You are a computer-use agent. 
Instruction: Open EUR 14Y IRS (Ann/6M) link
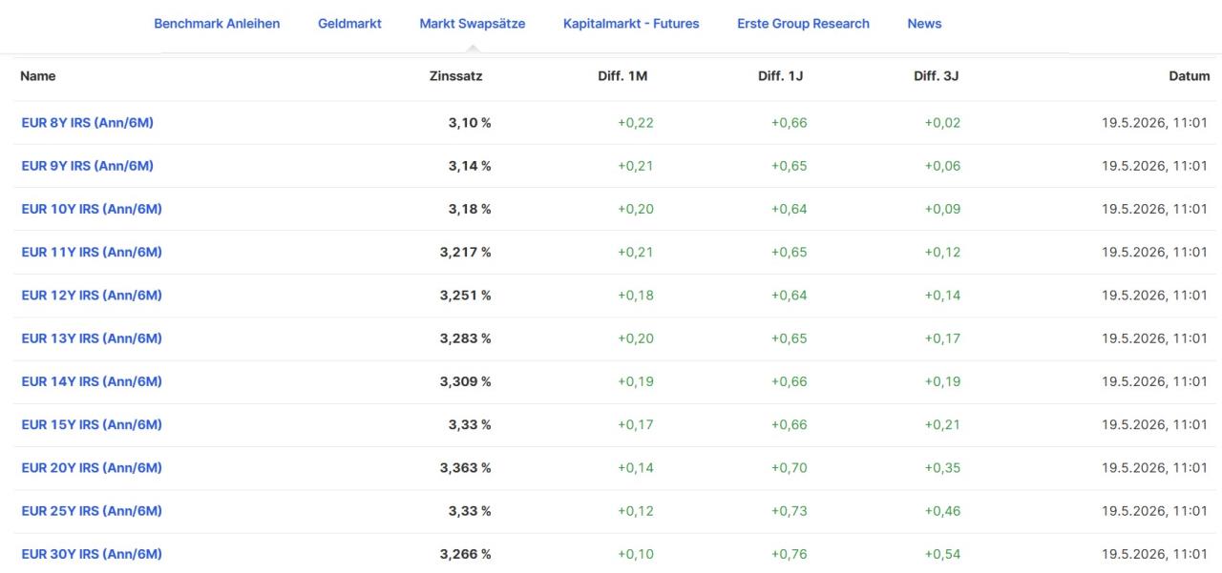click(92, 381)
